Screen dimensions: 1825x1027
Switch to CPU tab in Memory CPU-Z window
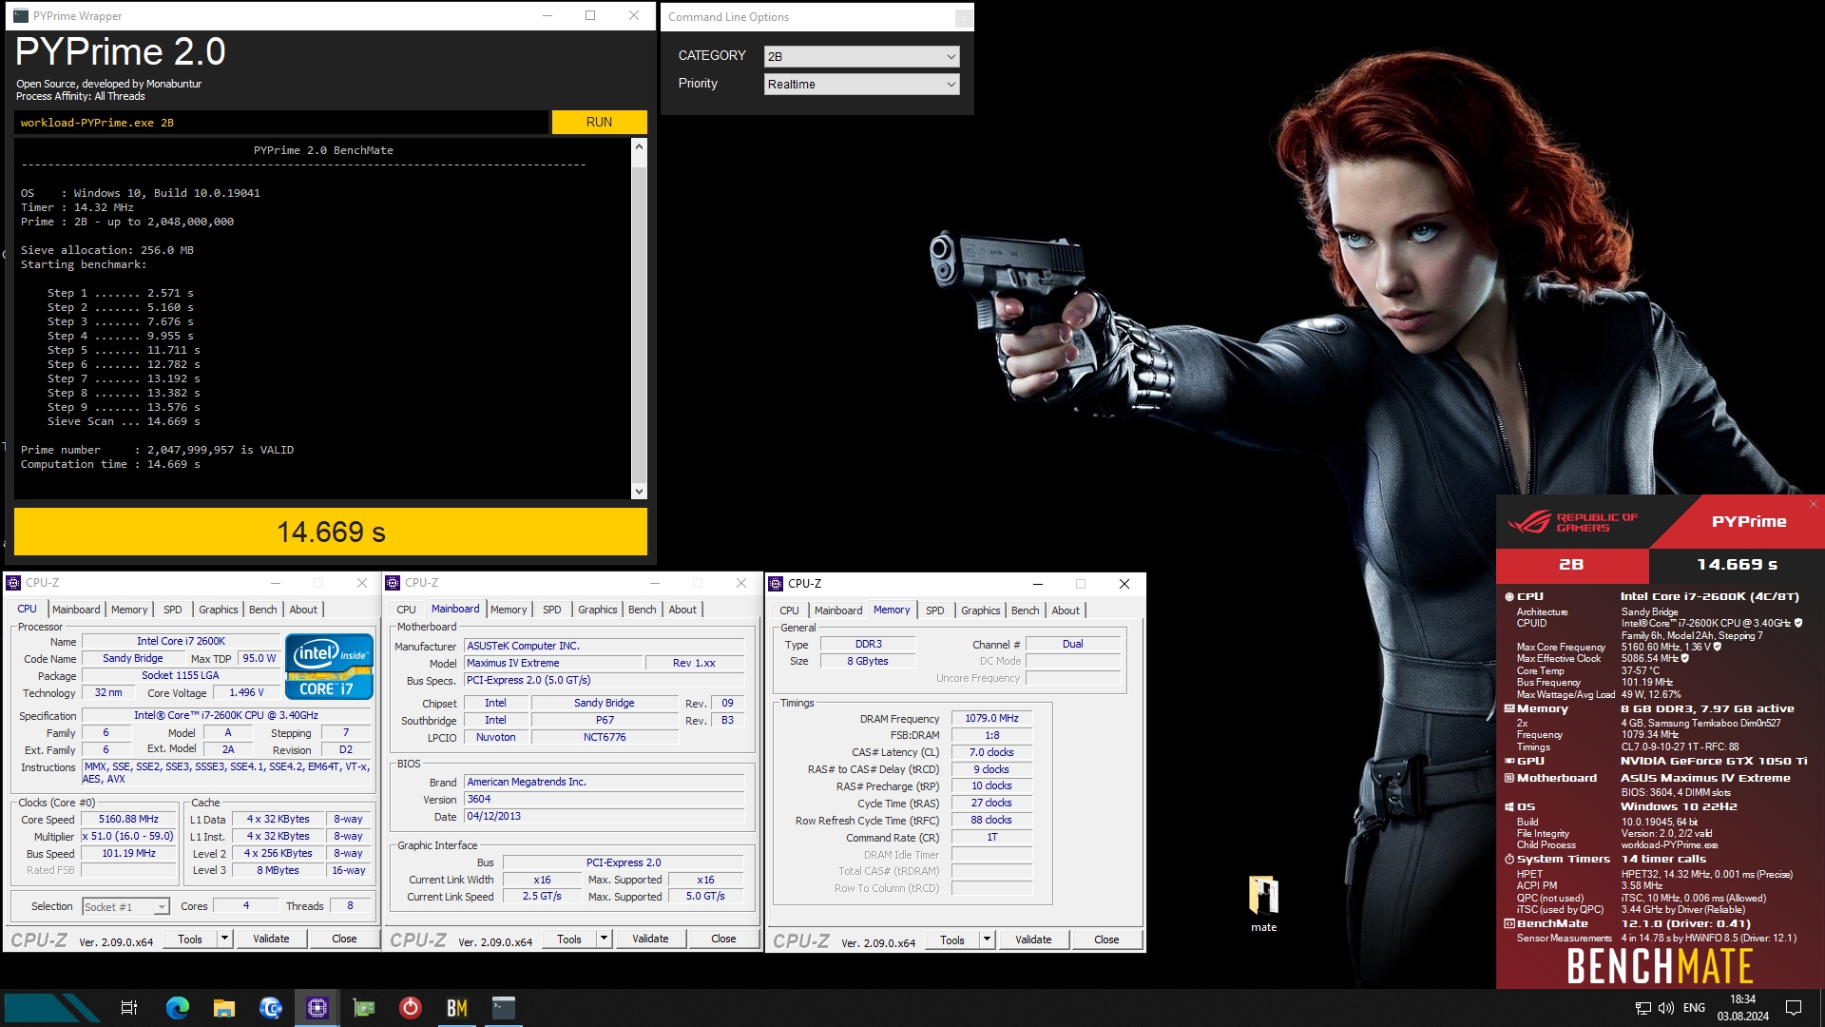tap(789, 610)
